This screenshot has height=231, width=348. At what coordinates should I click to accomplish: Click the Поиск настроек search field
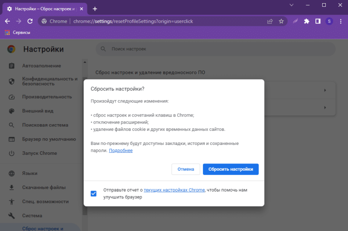(216, 49)
